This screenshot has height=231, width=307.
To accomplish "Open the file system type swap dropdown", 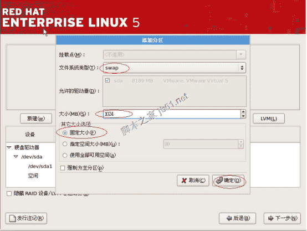I will pos(174,68).
